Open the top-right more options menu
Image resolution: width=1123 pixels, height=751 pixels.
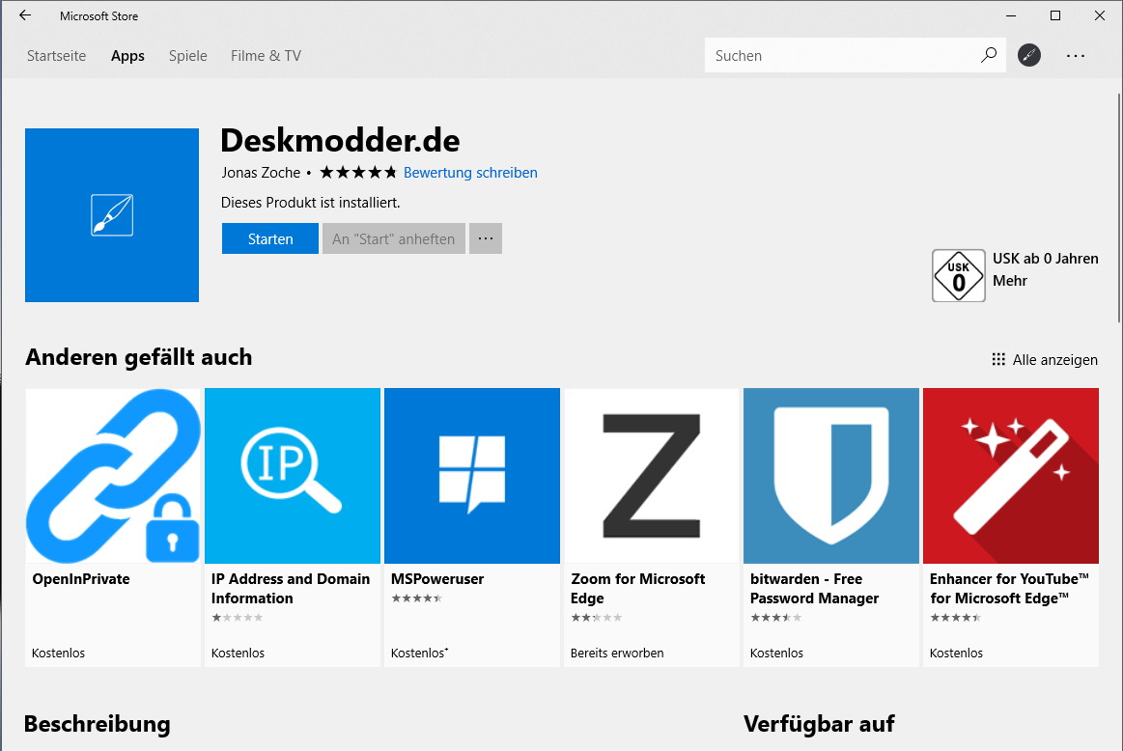[1075, 55]
